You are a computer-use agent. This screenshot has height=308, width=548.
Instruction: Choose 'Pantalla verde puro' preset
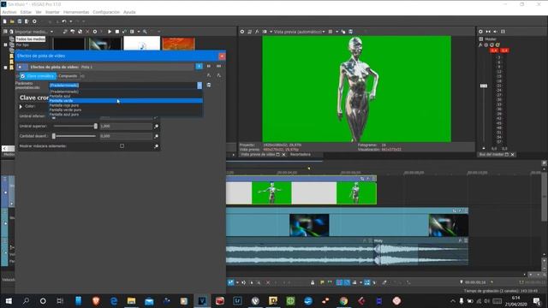[x=126, y=110]
